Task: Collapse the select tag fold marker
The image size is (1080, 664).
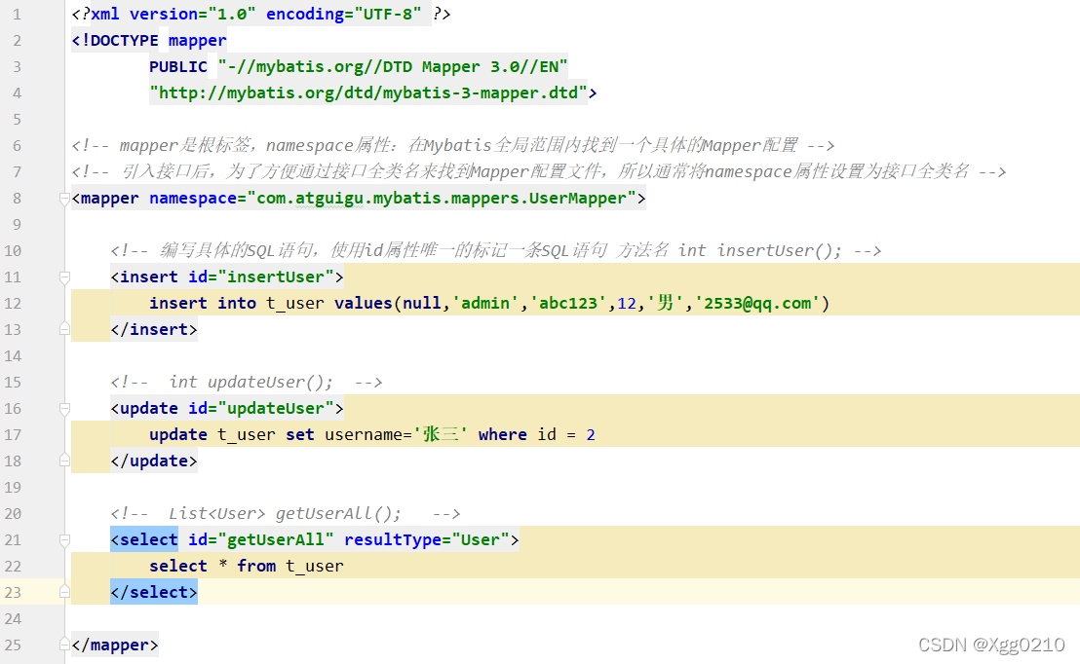Action: click(x=64, y=540)
